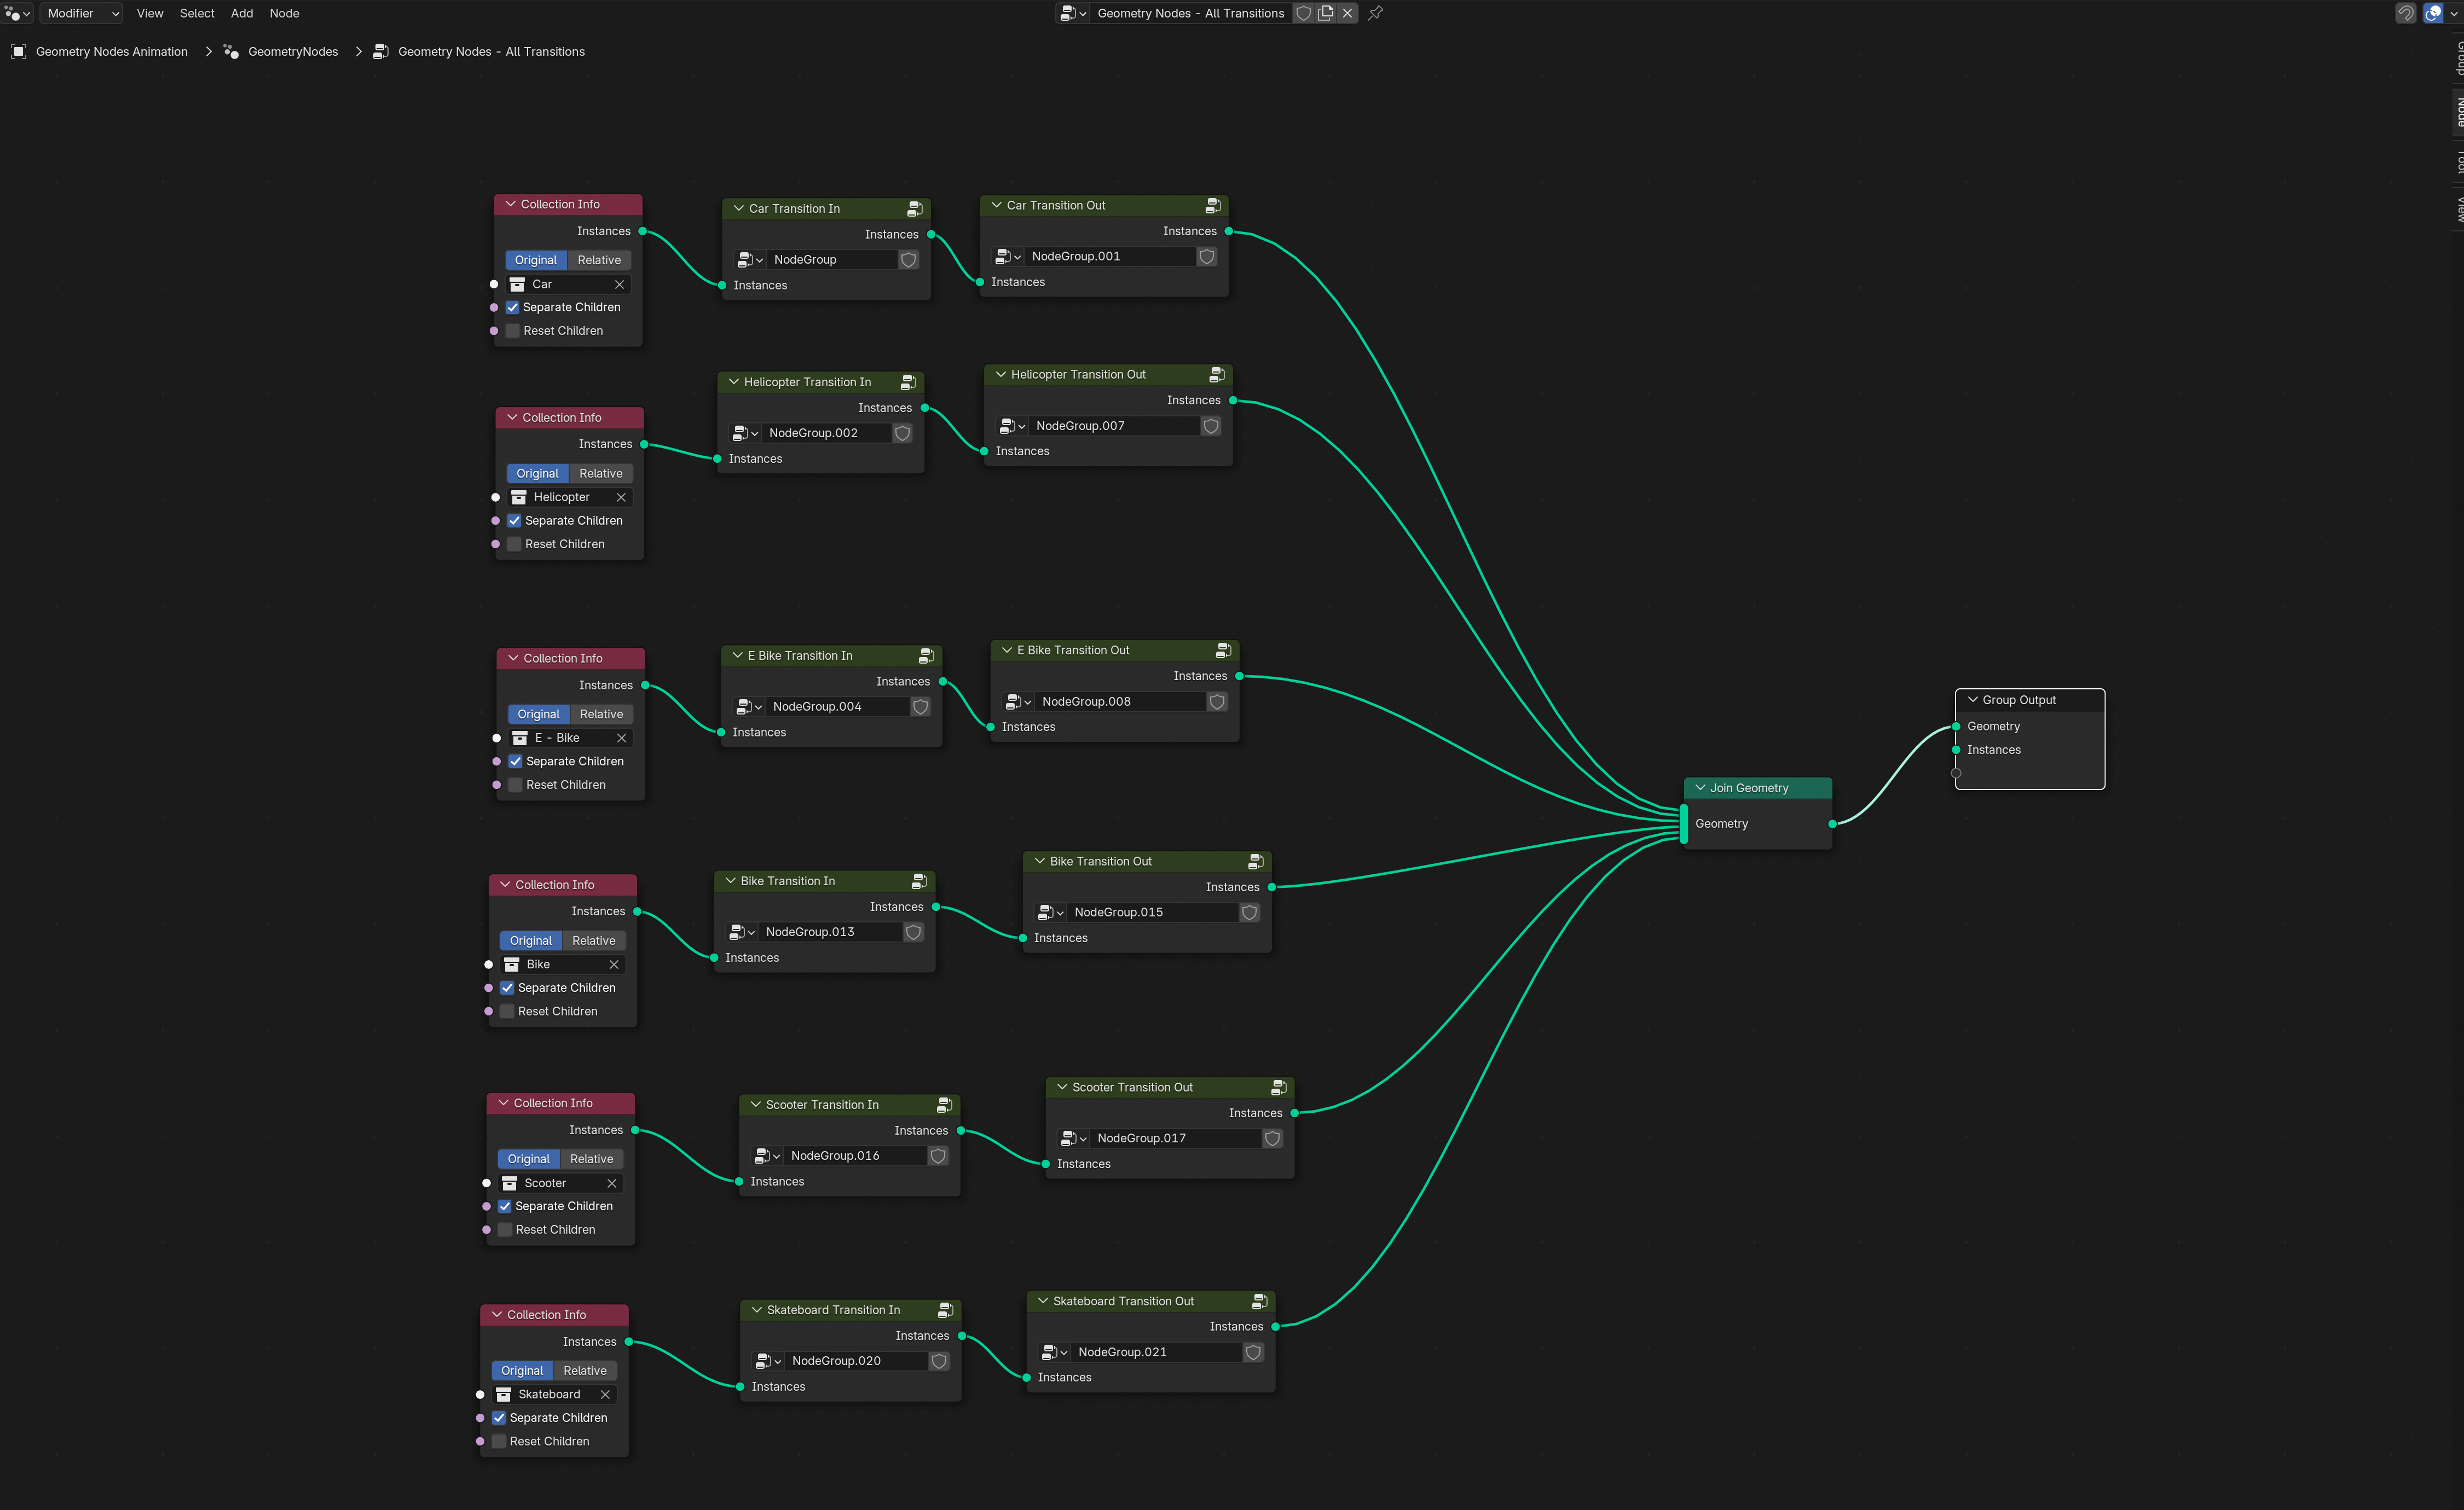The image size is (2464, 1510).
Task: Collapse the Group Output node
Action: (1973, 700)
